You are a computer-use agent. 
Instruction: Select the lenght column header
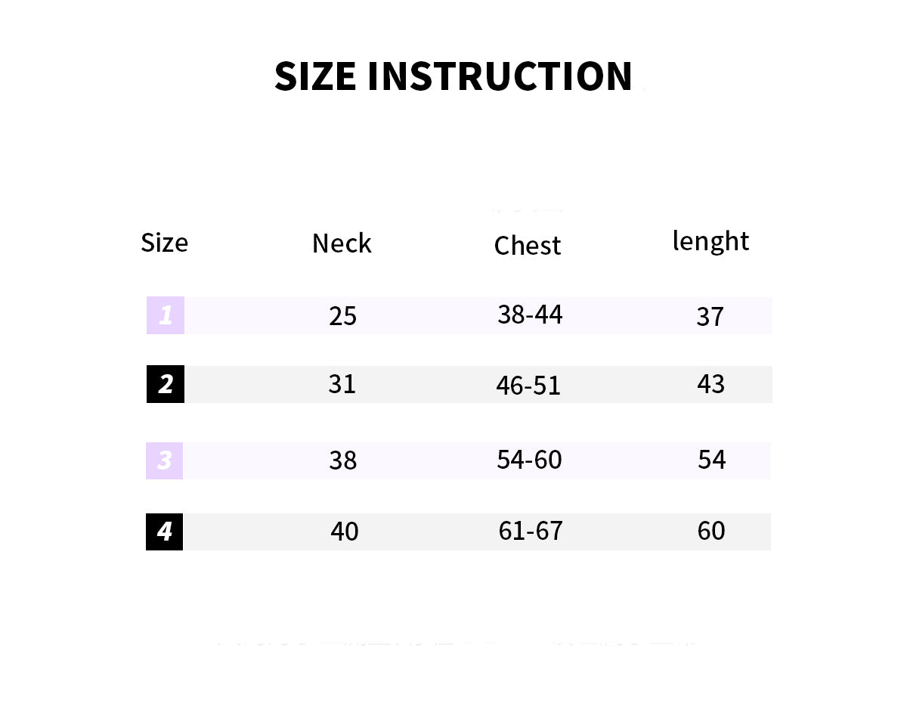[710, 241]
